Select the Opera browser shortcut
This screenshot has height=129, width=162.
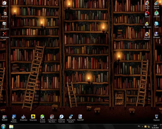147,14
